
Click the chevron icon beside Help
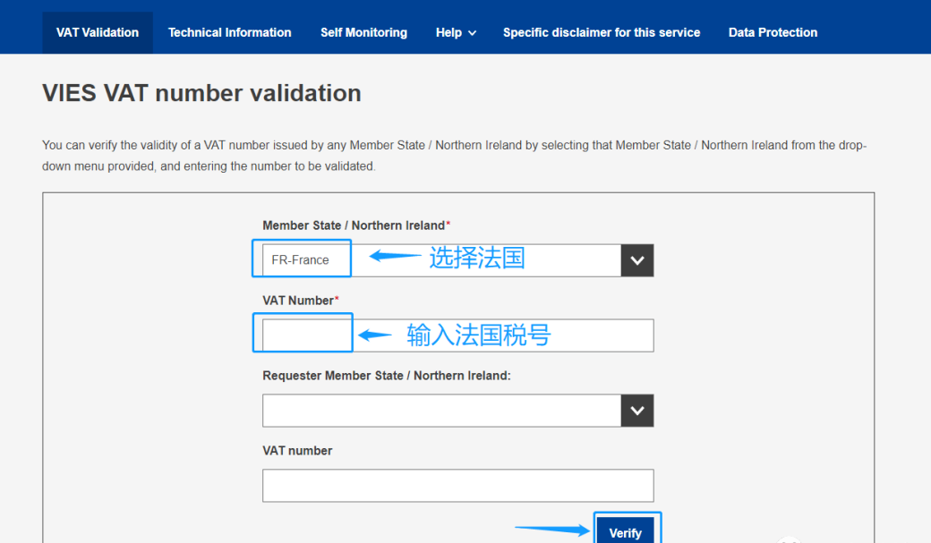click(x=472, y=33)
